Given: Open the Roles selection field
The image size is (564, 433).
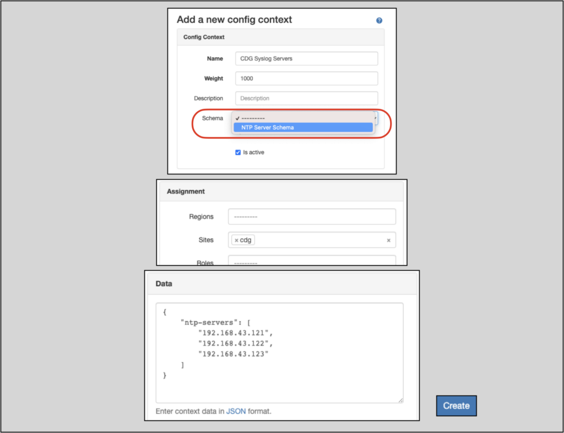Looking at the screenshot, I should coord(312,261).
